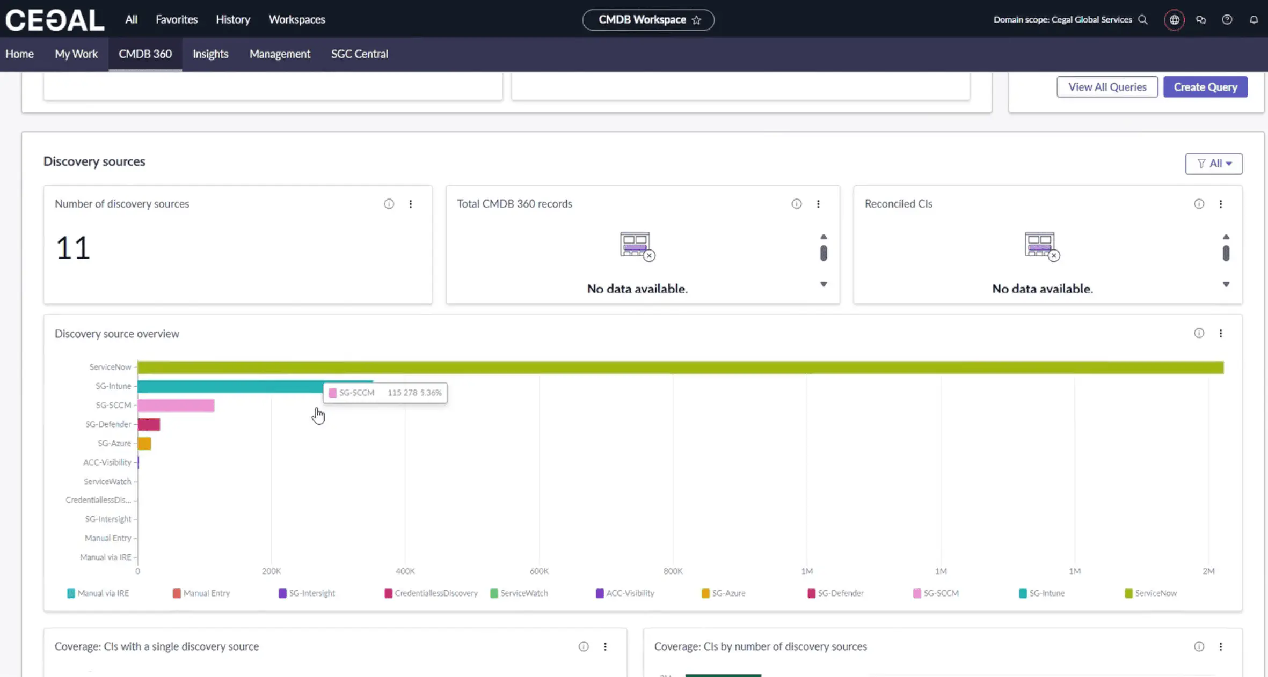The width and height of the screenshot is (1268, 677).
Task: Click the Create Query button
Action: [1205, 87]
